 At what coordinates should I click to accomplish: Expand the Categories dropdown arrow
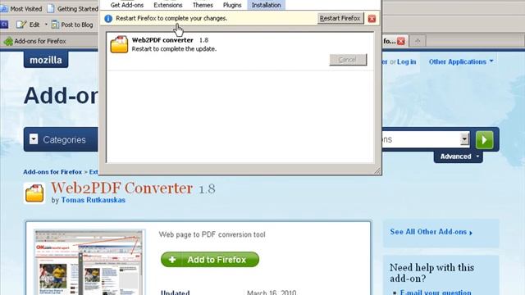point(34,139)
